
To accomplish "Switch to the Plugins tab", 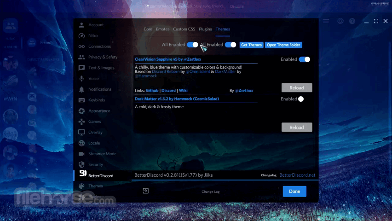I will [x=205, y=29].
